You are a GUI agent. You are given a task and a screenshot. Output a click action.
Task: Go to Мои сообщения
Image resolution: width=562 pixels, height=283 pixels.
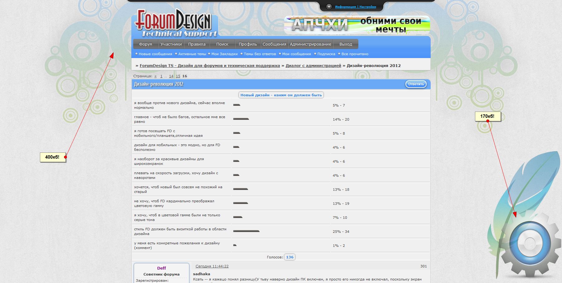pyautogui.click(x=297, y=54)
